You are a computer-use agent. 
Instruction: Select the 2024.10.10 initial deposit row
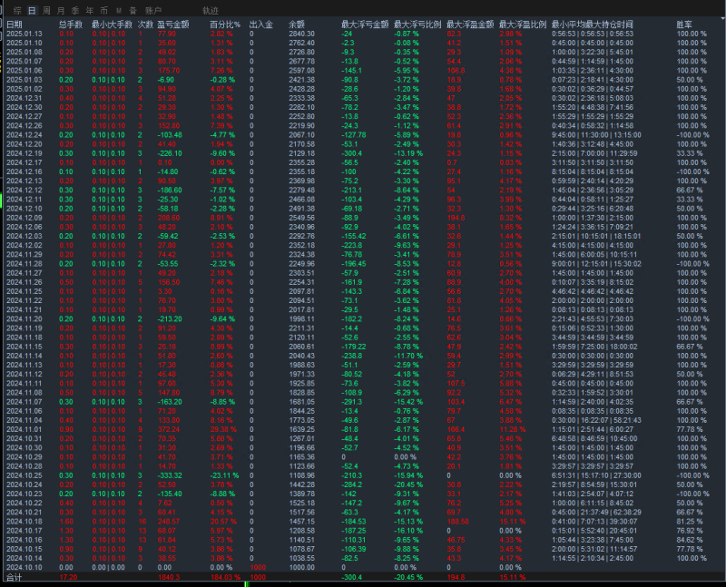point(25,565)
